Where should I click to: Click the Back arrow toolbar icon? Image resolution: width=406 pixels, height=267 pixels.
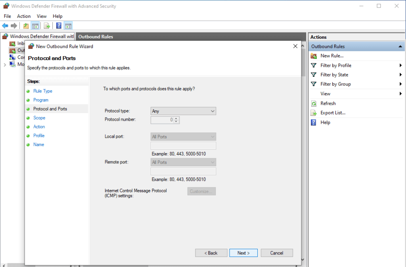coord(5,26)
